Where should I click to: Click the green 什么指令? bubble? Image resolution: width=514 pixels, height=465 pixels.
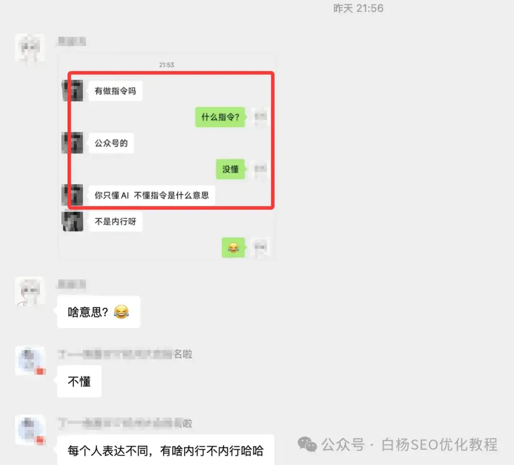[x=220, y=117]
